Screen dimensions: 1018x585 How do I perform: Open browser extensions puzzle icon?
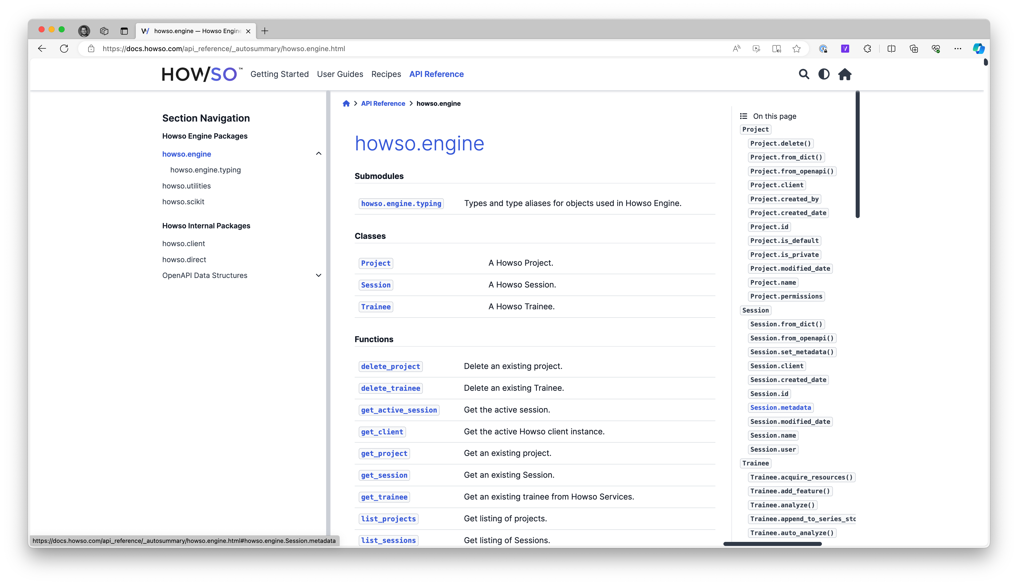click(867, 49)
